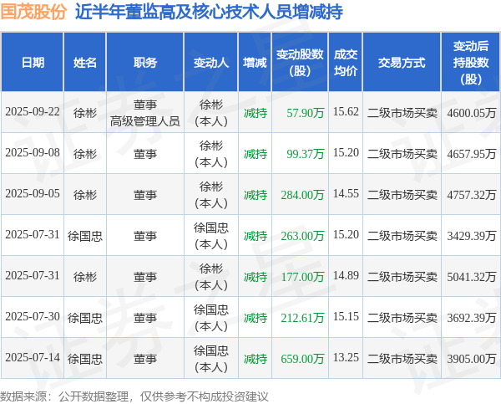This screenshot has height=404, width=501.
Task: Click the average price 14.55
Action: tap(346, 194)
